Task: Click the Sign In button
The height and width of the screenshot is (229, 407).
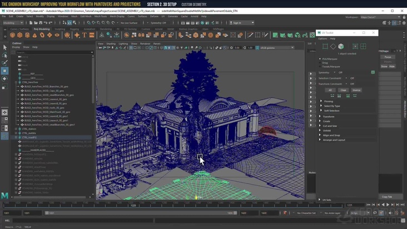Action: pyautogui.click(x=242, y=23)
